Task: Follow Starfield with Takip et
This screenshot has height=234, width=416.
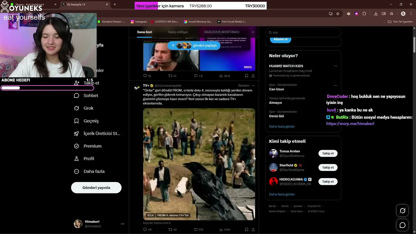Action: [x=328, y=167]
